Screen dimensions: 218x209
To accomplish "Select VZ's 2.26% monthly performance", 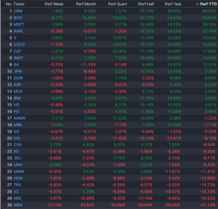I will tap(88, 191).
